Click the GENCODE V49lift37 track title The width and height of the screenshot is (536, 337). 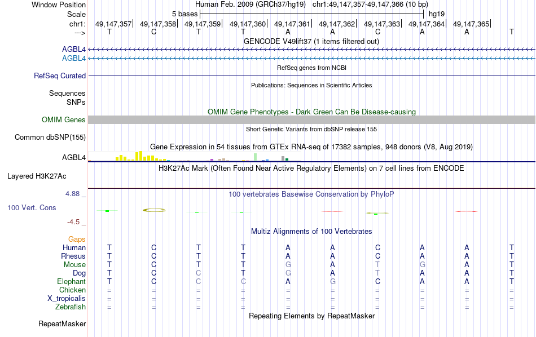(311, 41)
